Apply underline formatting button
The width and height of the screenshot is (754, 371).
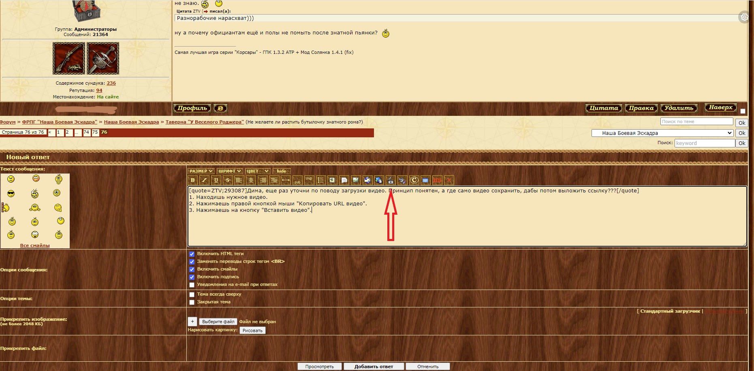[x=216, y=180]
